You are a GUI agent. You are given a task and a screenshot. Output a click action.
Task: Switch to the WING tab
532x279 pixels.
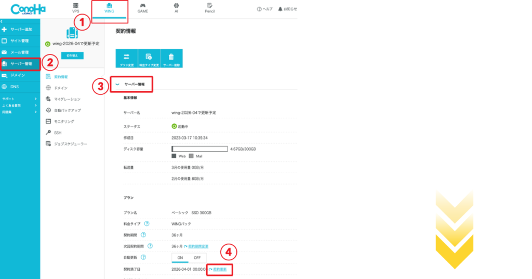pos(109,9)
